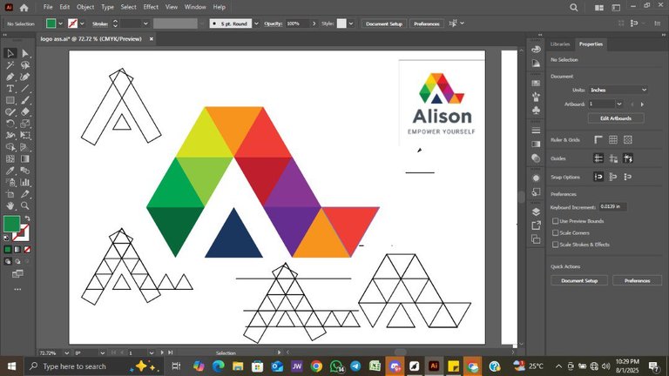Select the Type tool
The height and width of the screenshot is (376, 669).
point(10,89)
